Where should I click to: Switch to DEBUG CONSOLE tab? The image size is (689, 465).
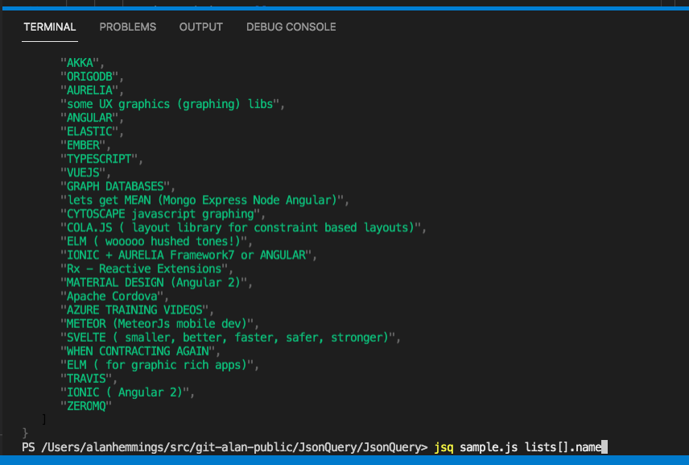(291, 27)
